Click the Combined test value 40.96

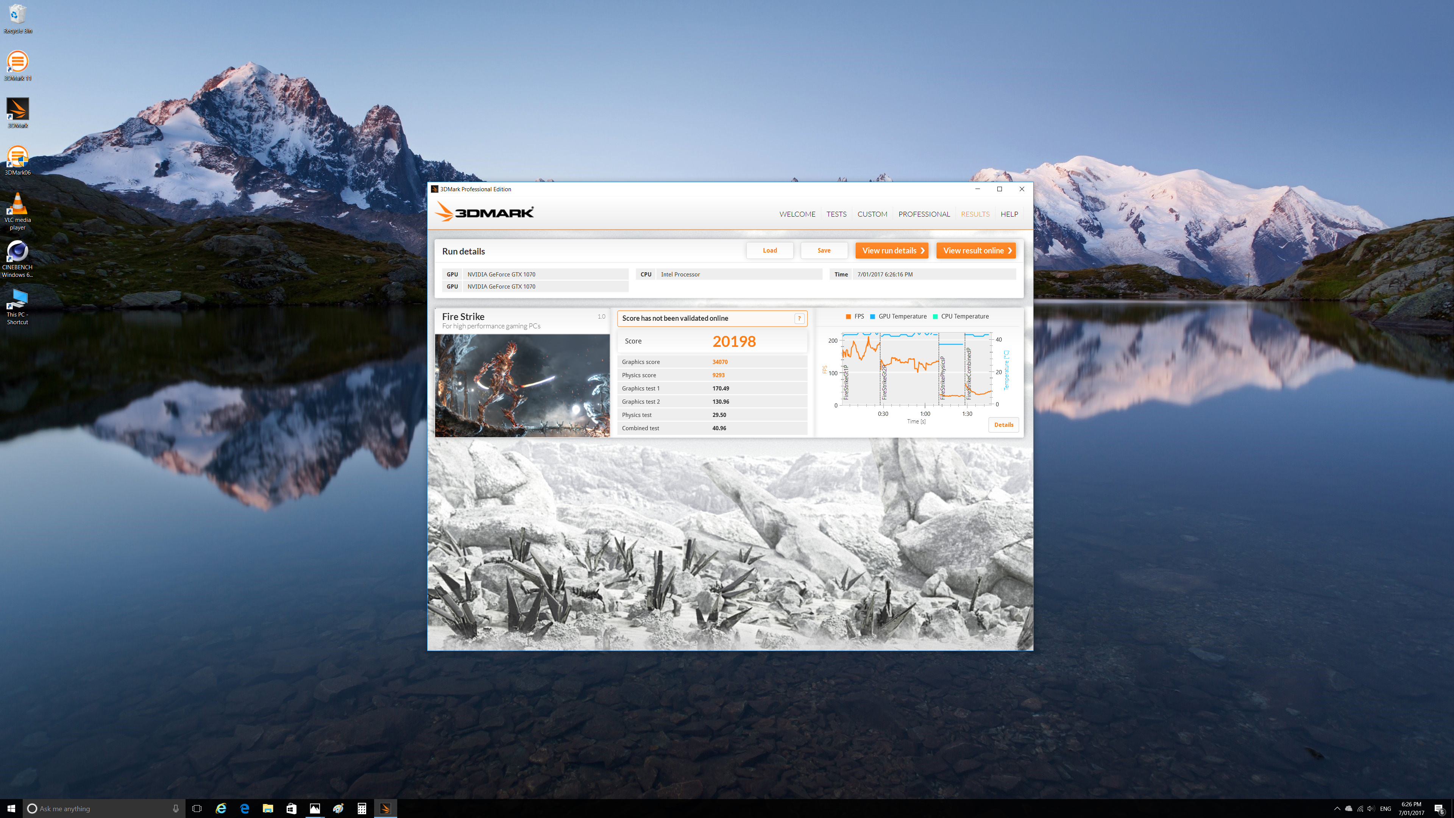click(719, 428)
